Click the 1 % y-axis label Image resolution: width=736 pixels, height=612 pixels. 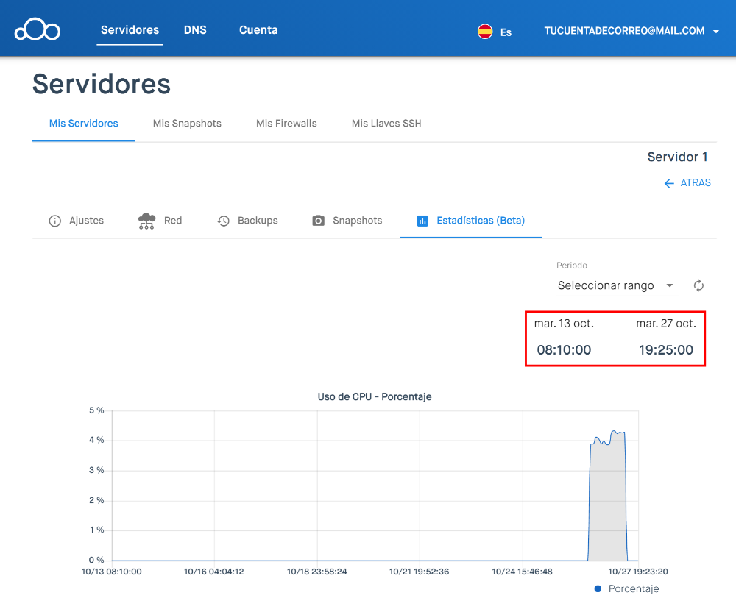point(96,530)
